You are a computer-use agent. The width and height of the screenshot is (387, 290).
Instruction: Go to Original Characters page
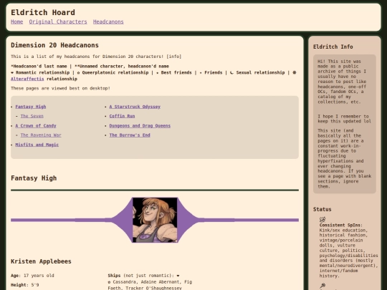pyautogui.click(x=58, y=21)
